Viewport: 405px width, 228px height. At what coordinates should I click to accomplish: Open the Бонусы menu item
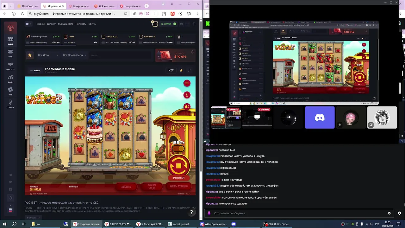tap(92, 24)
